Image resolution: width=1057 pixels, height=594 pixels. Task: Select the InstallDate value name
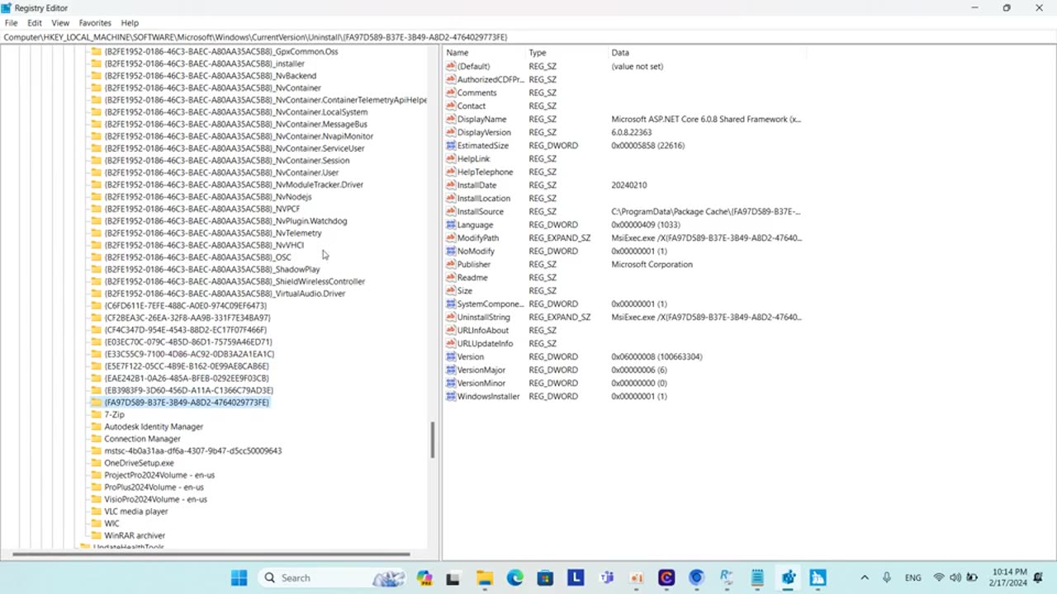476,185
